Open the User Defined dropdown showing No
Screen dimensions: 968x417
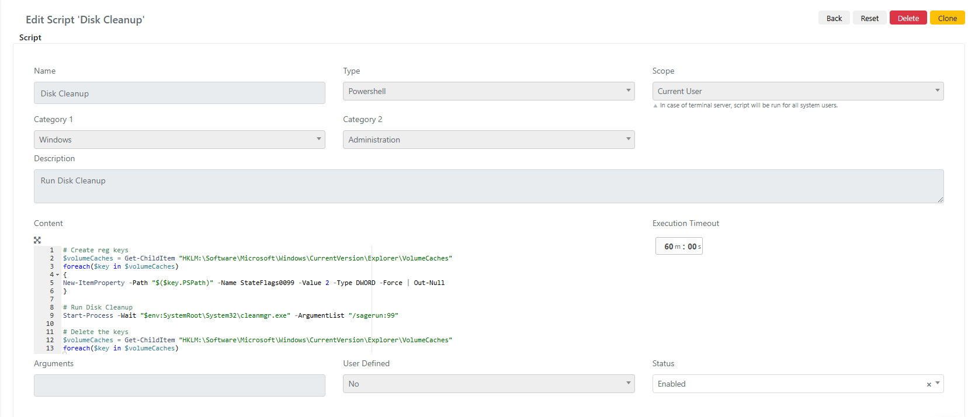click(x=488, y=384)
